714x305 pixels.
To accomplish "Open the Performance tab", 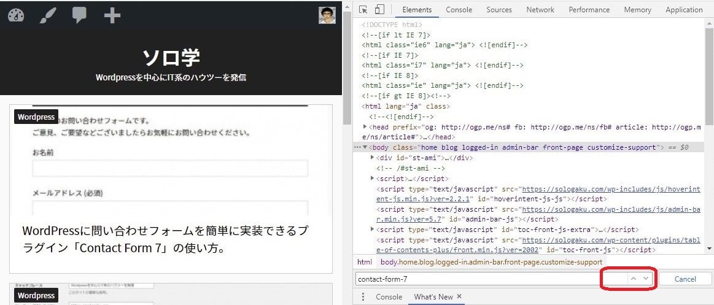I will [589, 10].
